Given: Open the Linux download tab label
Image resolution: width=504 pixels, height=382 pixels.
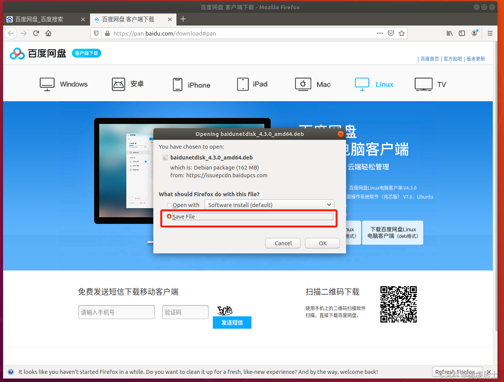Looking at the screenshot, I should [x=384, y=84].
